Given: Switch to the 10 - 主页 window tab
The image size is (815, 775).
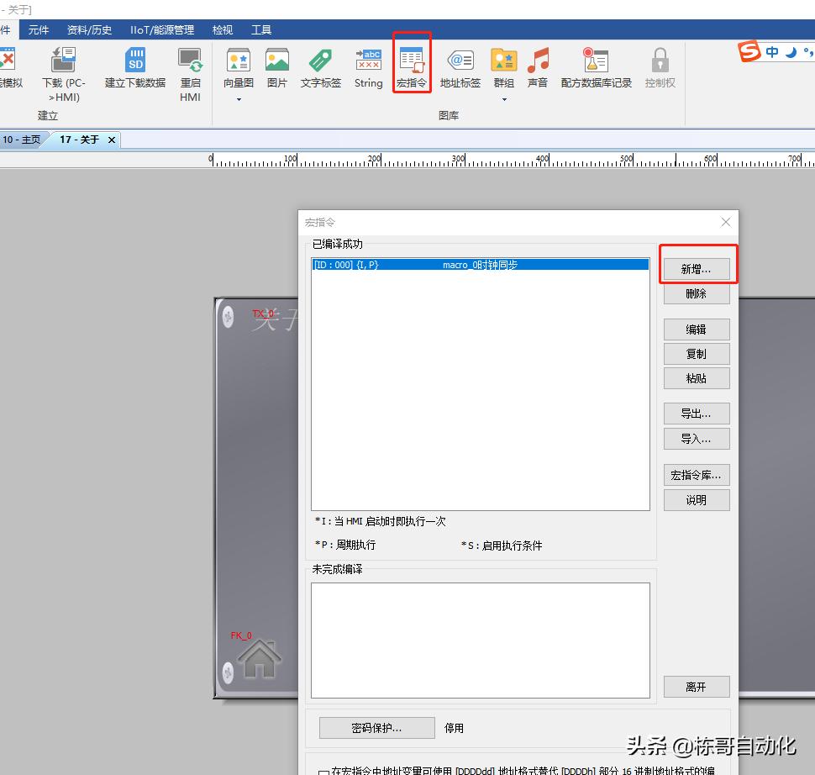Looking at the screenshot, I should (x=22, y=140).
